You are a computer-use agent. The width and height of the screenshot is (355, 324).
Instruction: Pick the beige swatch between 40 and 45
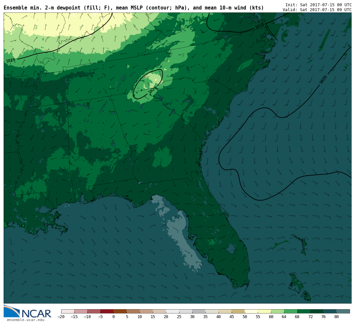coord(225,311)
